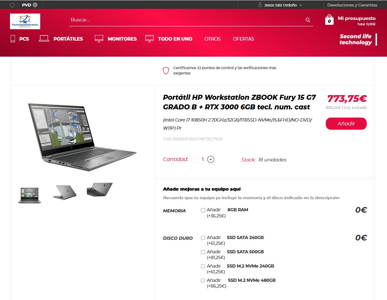Toggle the PVD settings gear icon

click(x=35, y=5)
